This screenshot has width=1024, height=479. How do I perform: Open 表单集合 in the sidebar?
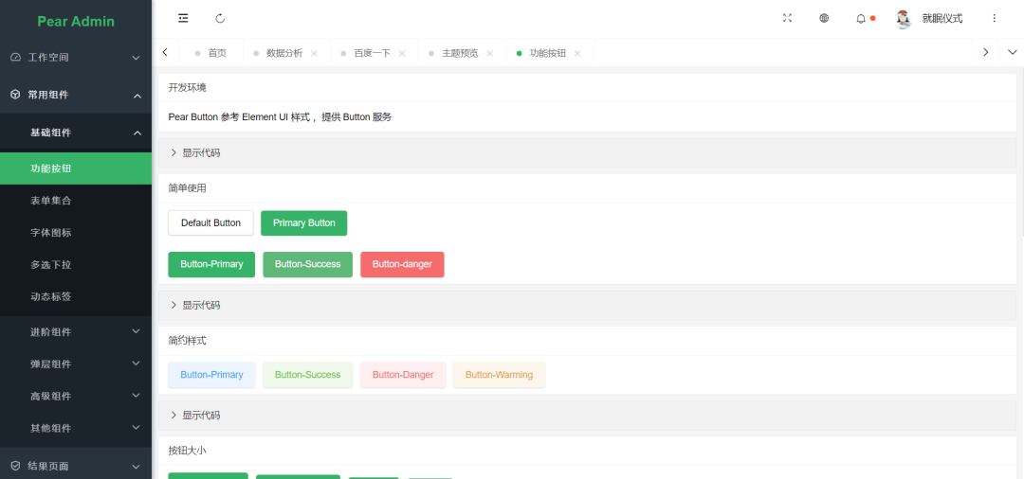click(76, 201)
